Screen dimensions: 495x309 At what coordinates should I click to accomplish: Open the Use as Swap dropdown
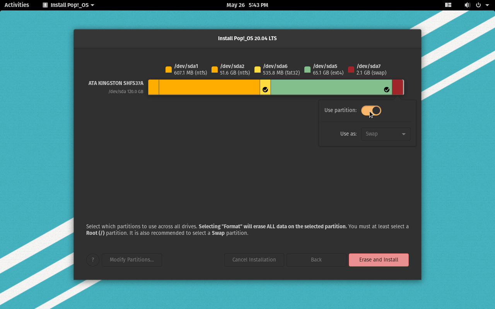(386, 134)
